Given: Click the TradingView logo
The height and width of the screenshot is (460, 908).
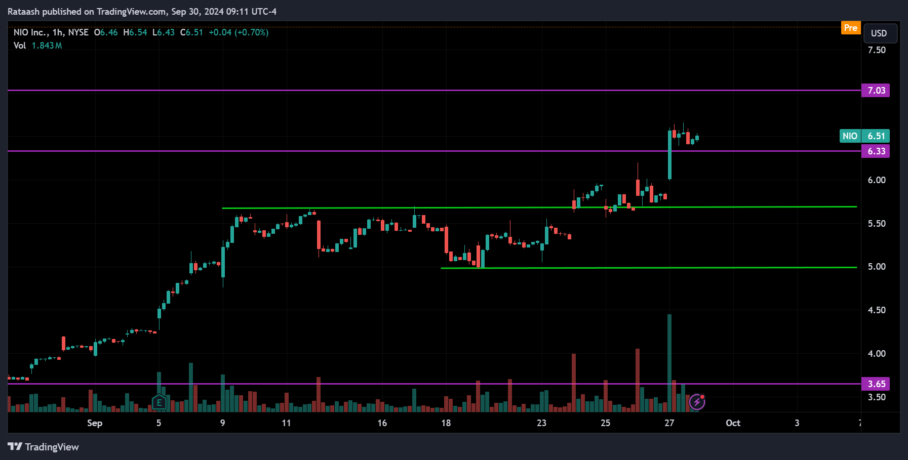Looking at the screenshot, I should click(44, 447).
